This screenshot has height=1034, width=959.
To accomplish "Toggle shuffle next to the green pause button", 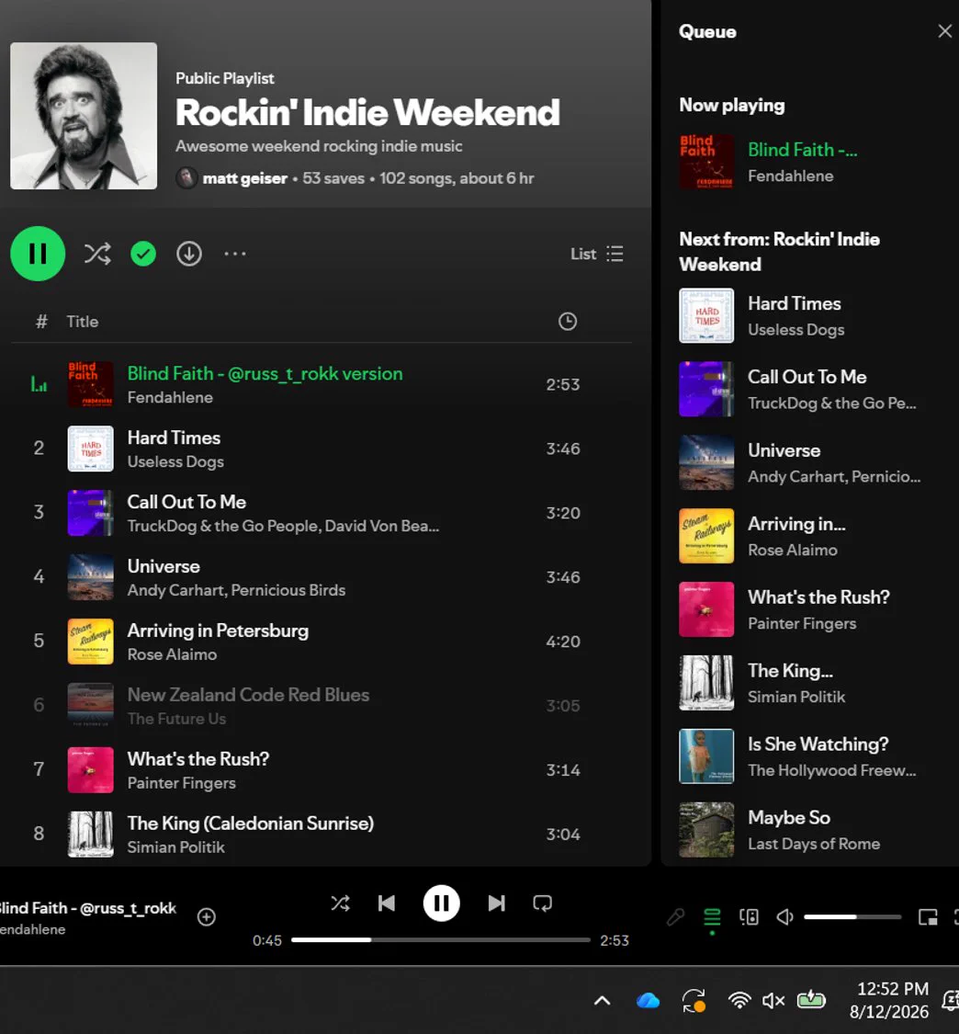I will [x=97, y=254].
